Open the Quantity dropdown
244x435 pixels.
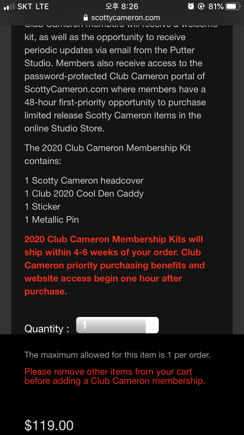(x=117, y=325)
